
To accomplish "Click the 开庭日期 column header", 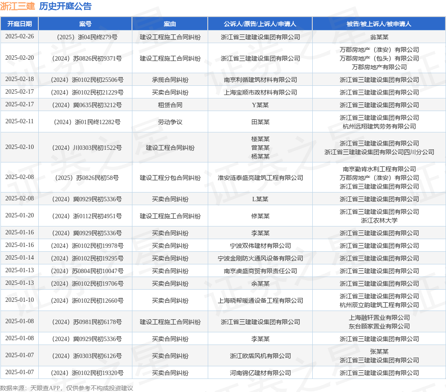I will [x=19, y=24].
